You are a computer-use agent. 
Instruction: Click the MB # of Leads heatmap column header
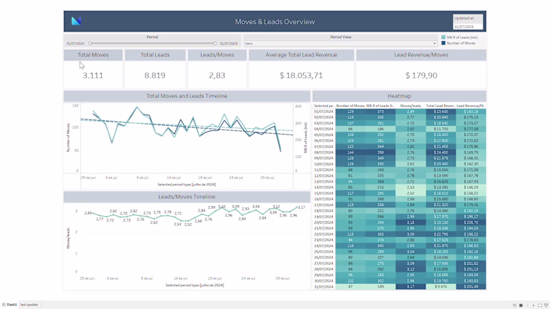click(x=381, y=106)
